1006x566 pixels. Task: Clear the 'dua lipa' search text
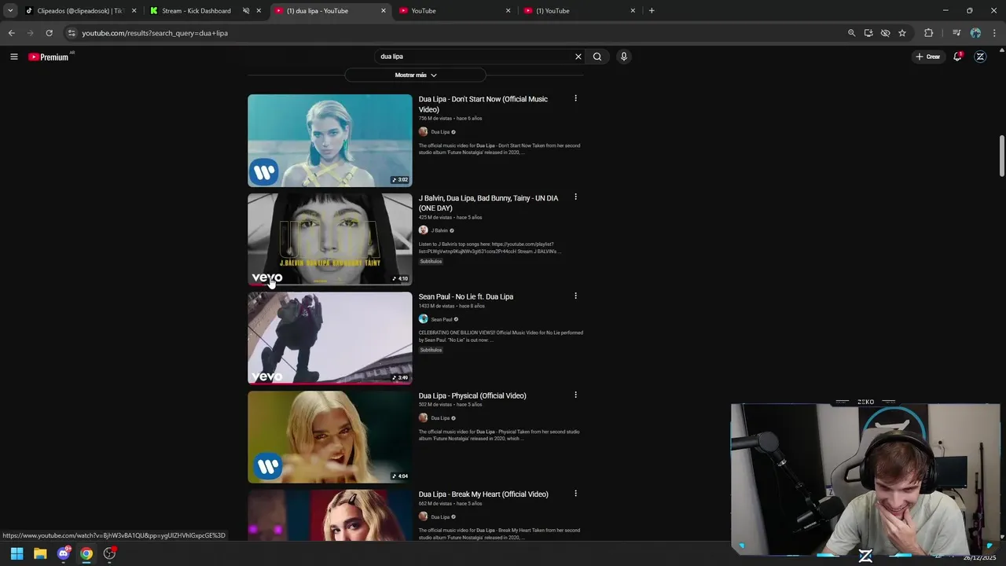(x=578, y=57)
